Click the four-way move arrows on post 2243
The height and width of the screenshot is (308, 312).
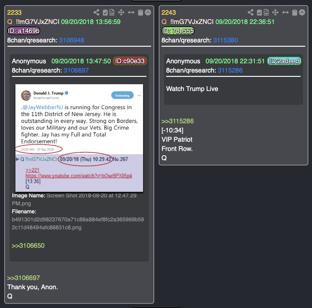pyautogui.click(x=275, y=13)
